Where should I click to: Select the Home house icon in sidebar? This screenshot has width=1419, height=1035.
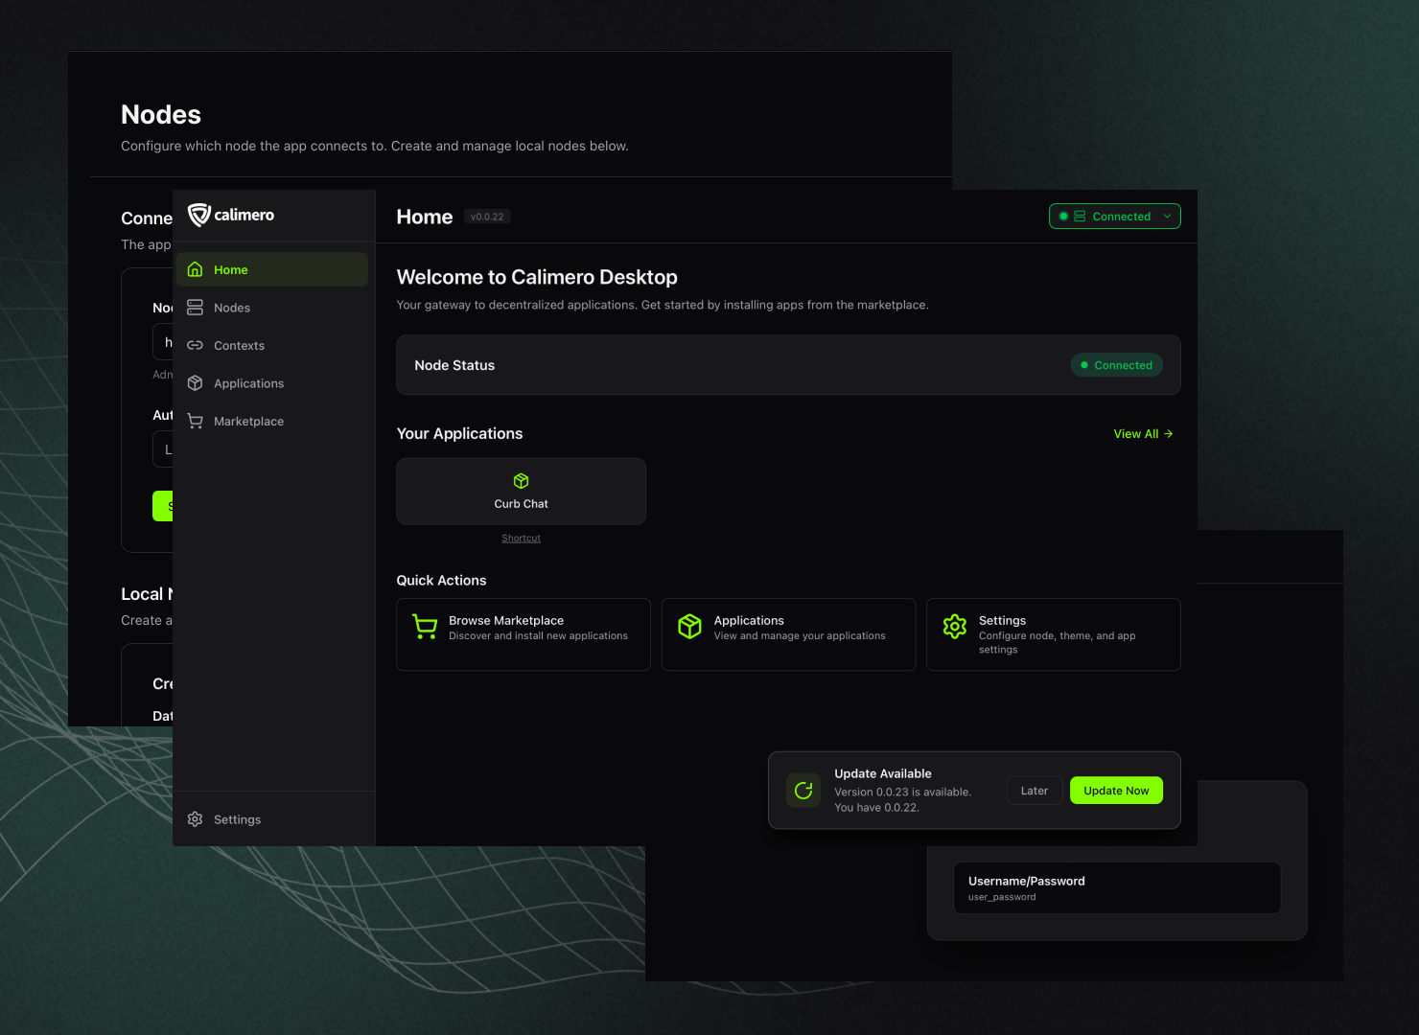[195, 269]
